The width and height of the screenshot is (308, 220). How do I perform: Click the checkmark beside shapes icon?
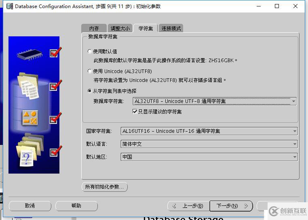click(56, 118)
